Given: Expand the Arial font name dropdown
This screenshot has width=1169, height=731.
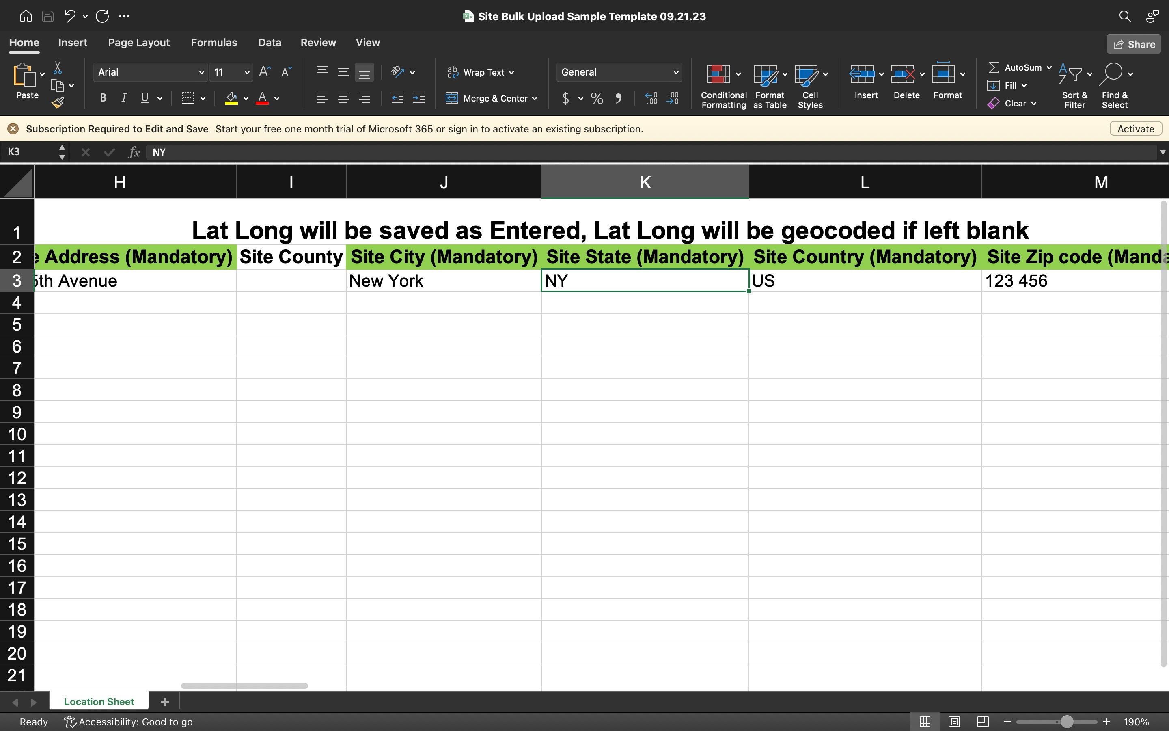Looking at the screenshot, I should [201, 73].
